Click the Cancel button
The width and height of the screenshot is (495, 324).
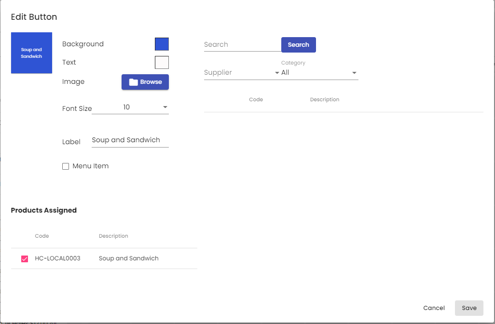pyautogui.click(x=434, y=308)
